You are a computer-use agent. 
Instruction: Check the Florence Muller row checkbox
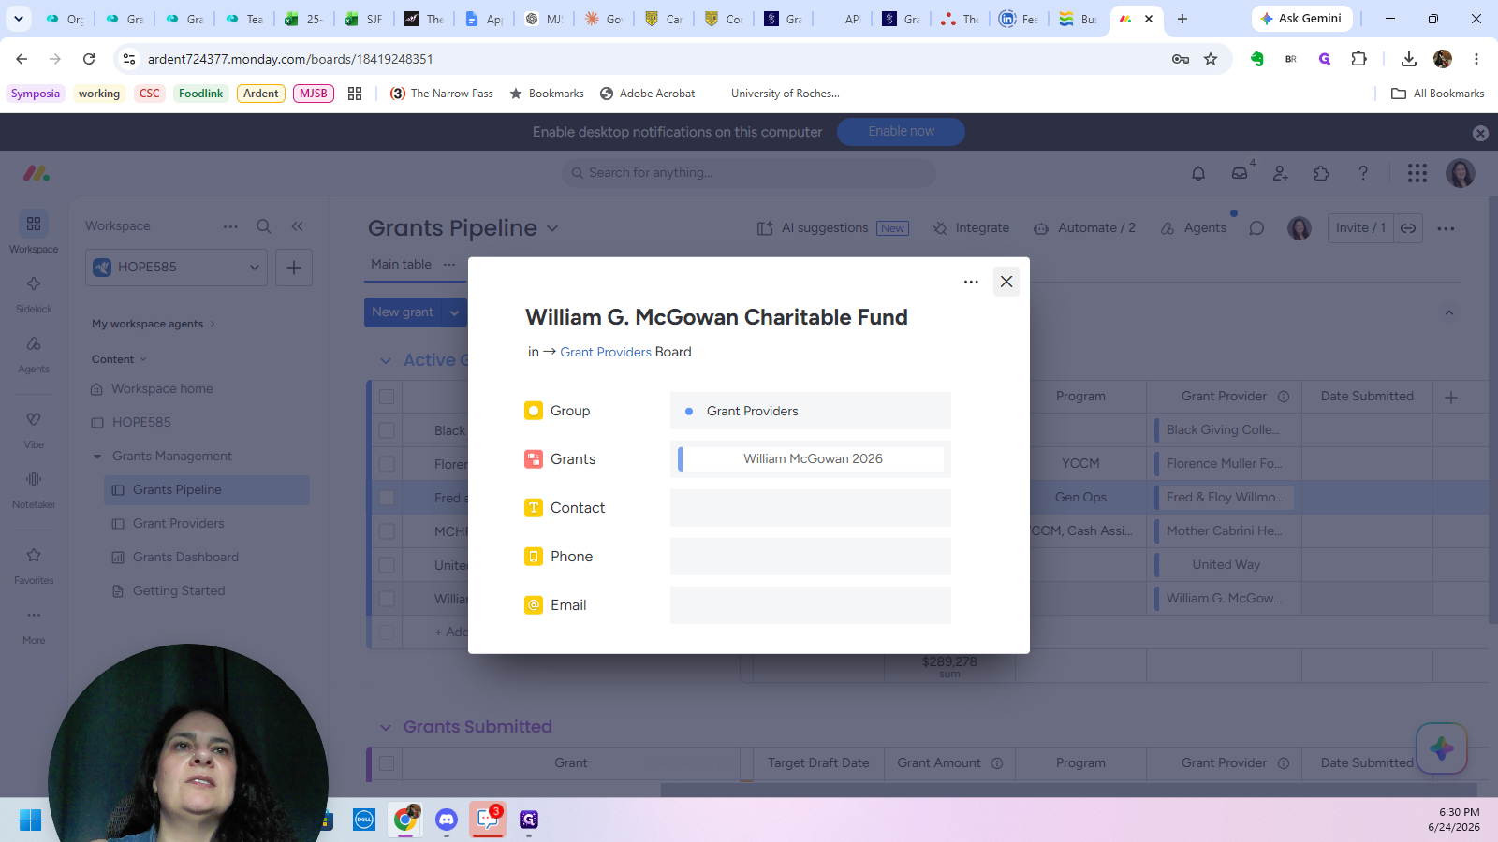pyautogui.click(x=387, y=464)
